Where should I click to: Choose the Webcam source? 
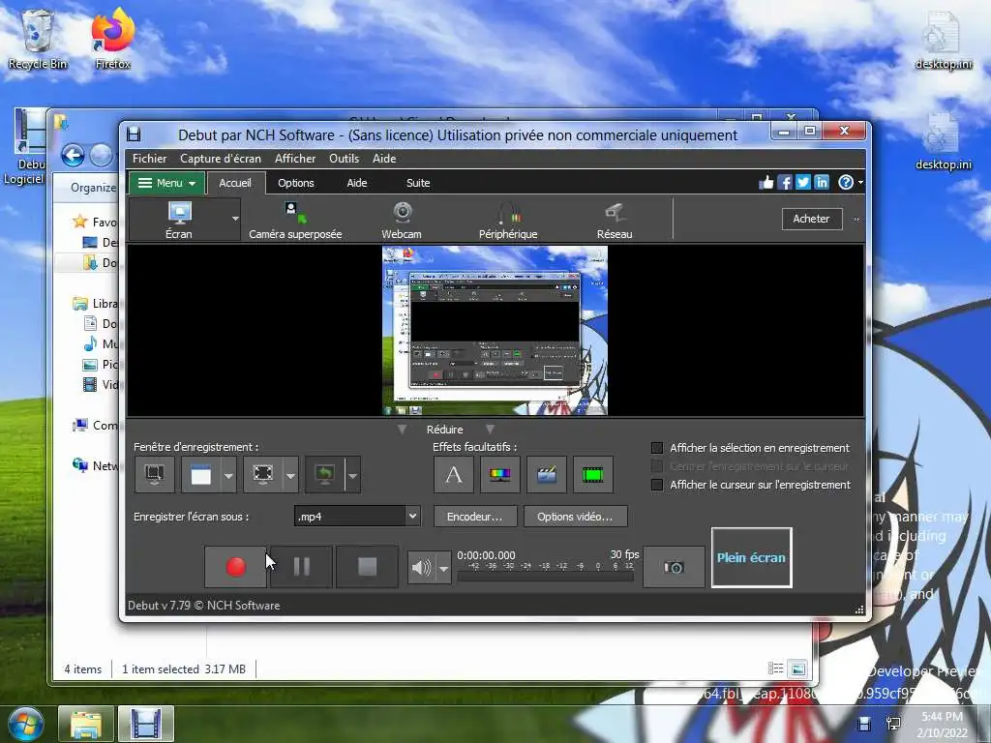tap(402, 220)
